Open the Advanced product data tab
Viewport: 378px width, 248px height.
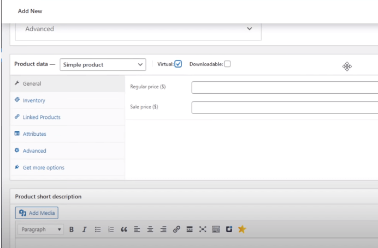68,151
